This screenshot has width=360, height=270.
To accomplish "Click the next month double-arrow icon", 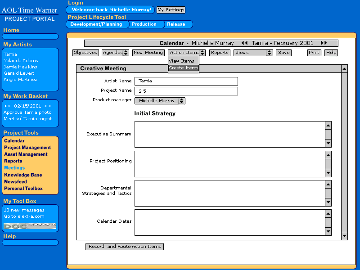I will point(324,43).
